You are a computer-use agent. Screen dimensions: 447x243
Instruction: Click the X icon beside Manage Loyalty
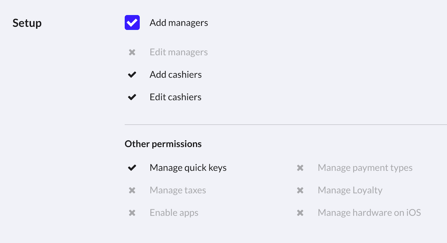click(x=300, y=190)
